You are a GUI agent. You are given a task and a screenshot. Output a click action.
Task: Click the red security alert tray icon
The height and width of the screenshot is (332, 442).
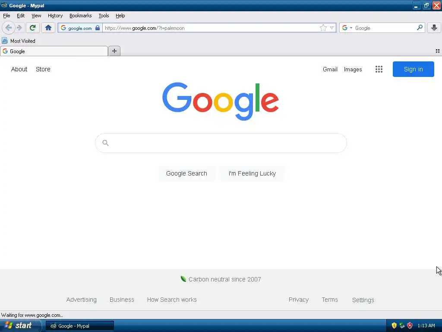coord(410,326)
